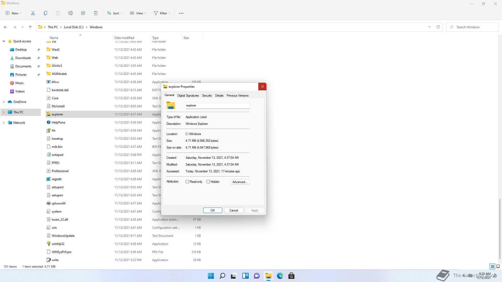Switch to the Security tab
Screen dimensions: 502x282
207,96
